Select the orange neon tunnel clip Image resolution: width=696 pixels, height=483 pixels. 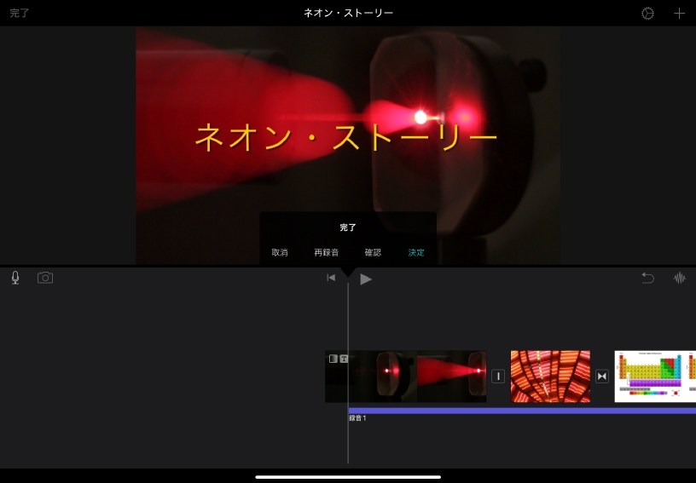click(x=550, y=377)
